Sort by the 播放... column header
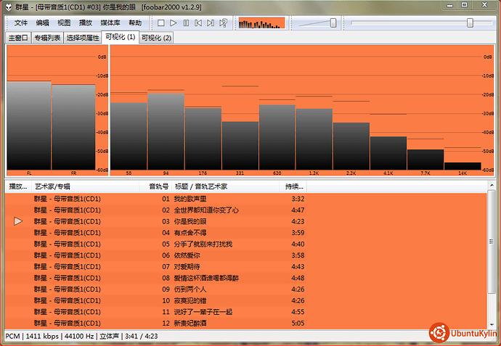This screenshot has height=346, width=501. 18,186
